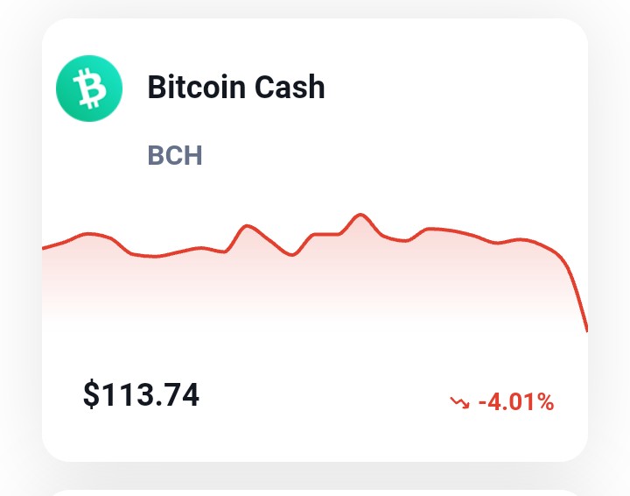630x496 pixels.
Task: Click the first rounded hump of chart line
Action: point(88,234)
